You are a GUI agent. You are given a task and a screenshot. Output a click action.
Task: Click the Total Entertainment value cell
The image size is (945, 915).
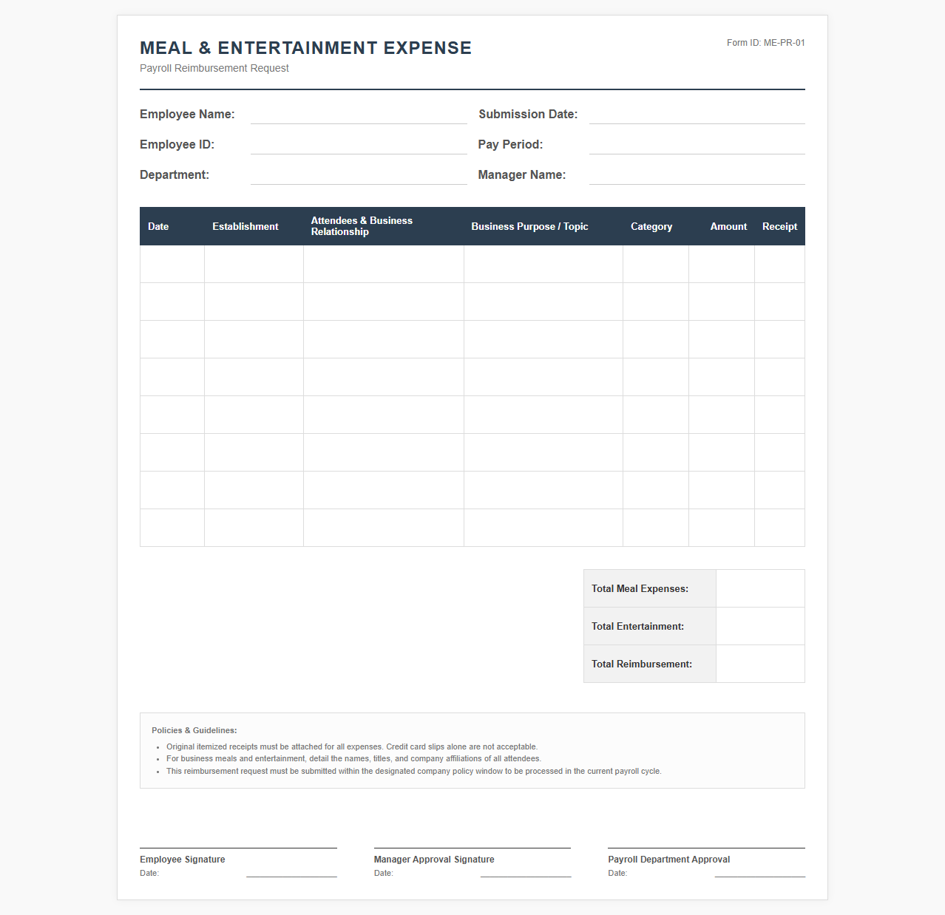pyautogui.click(x=760, y=626)
